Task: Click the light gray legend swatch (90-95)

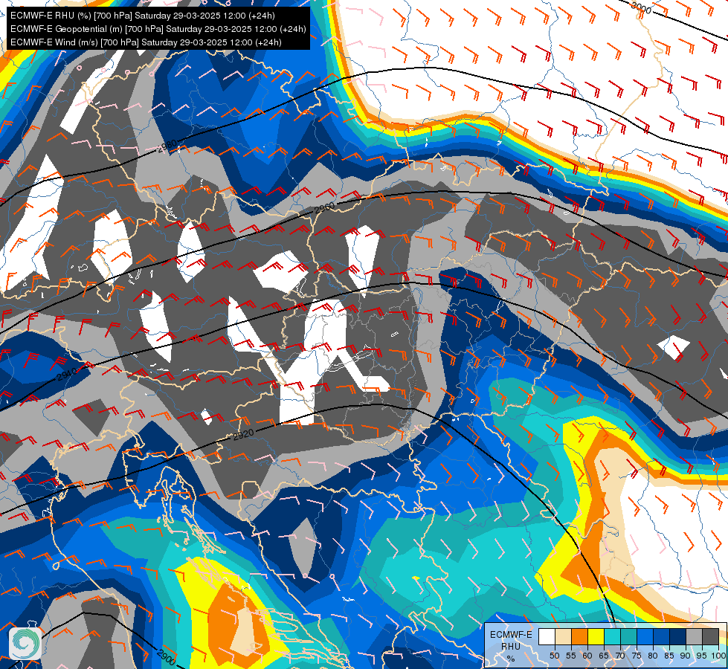Action: [x=694, y=636]
